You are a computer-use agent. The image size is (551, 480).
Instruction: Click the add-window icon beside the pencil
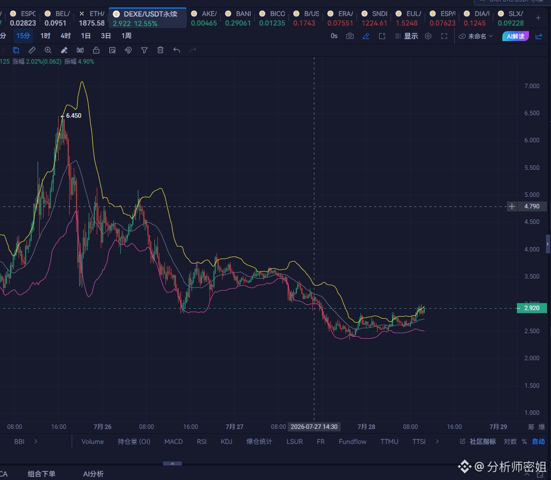point(382,36)
